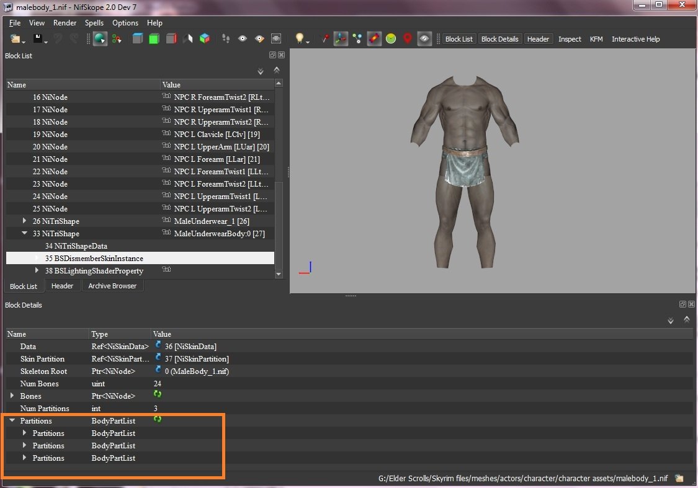Click the Txt icon in the BSLightingShaderProperty row
Screen dimensions: 698x488
pos(166,269)
